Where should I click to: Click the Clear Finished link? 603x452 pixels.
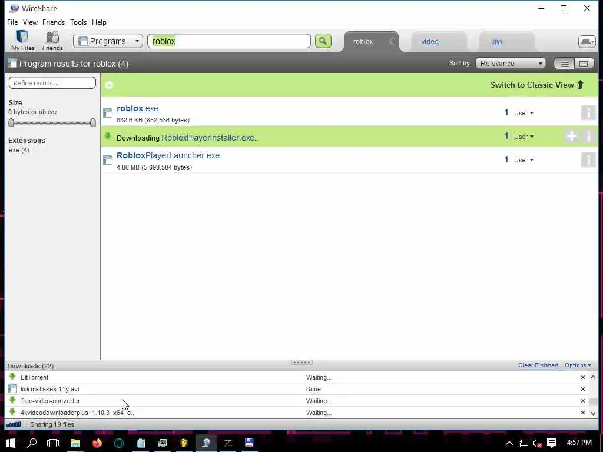pyautogui.click(x=538, y=365)
